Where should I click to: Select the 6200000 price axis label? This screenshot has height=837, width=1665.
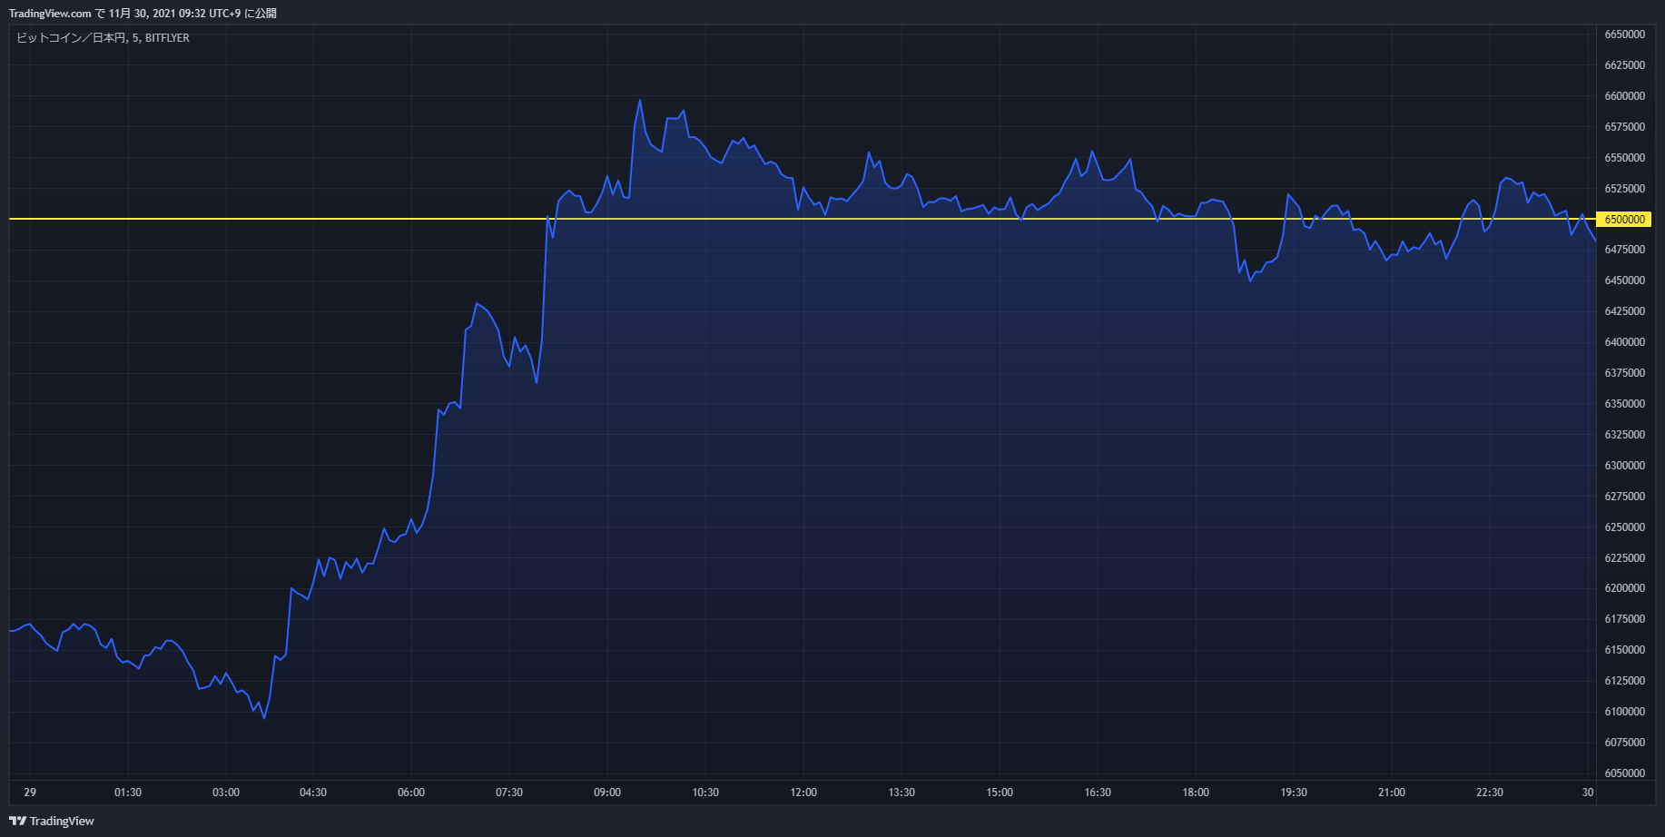pos(1625,588)
